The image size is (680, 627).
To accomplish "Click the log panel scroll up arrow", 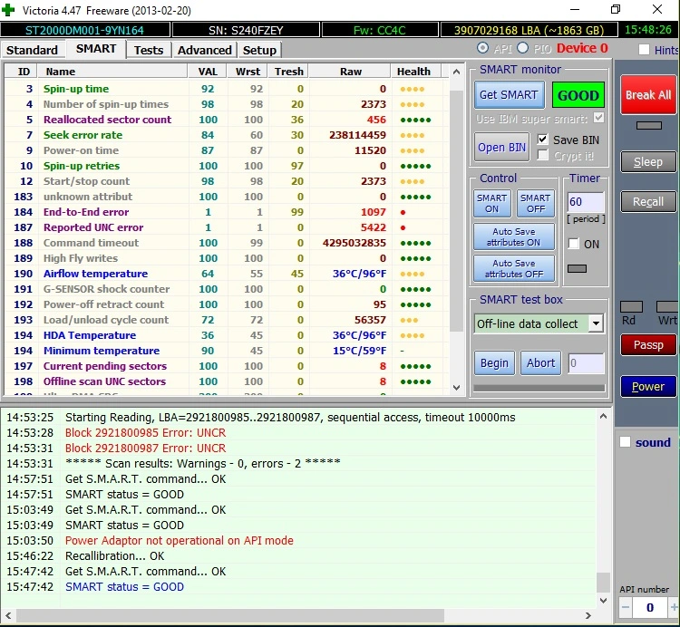I will [x=603, y=417].
